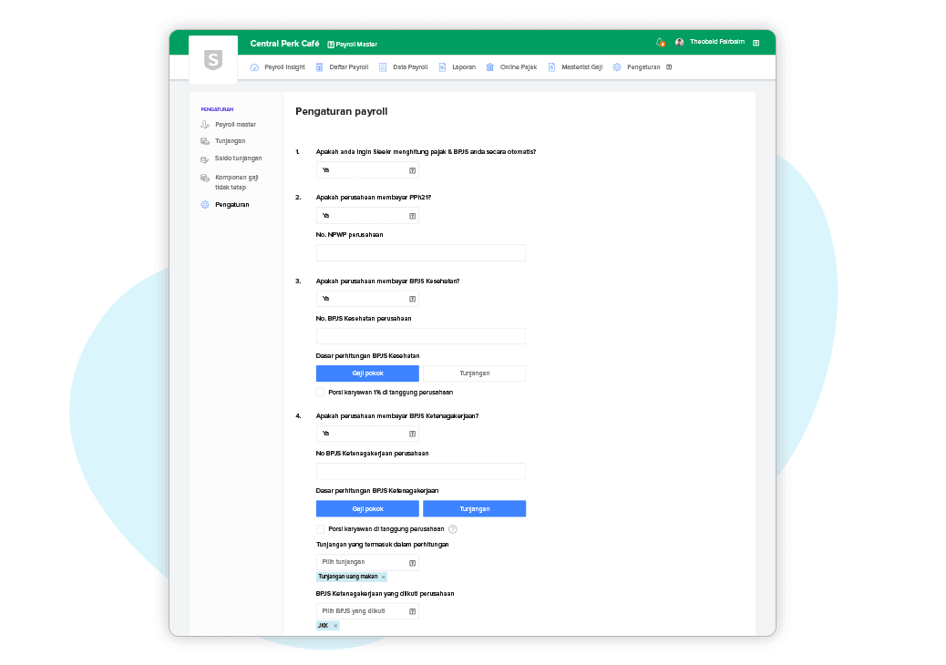Remove the Tunjangan uang makan tag
This screenshot has width=946, height=665.
point(383,578)
